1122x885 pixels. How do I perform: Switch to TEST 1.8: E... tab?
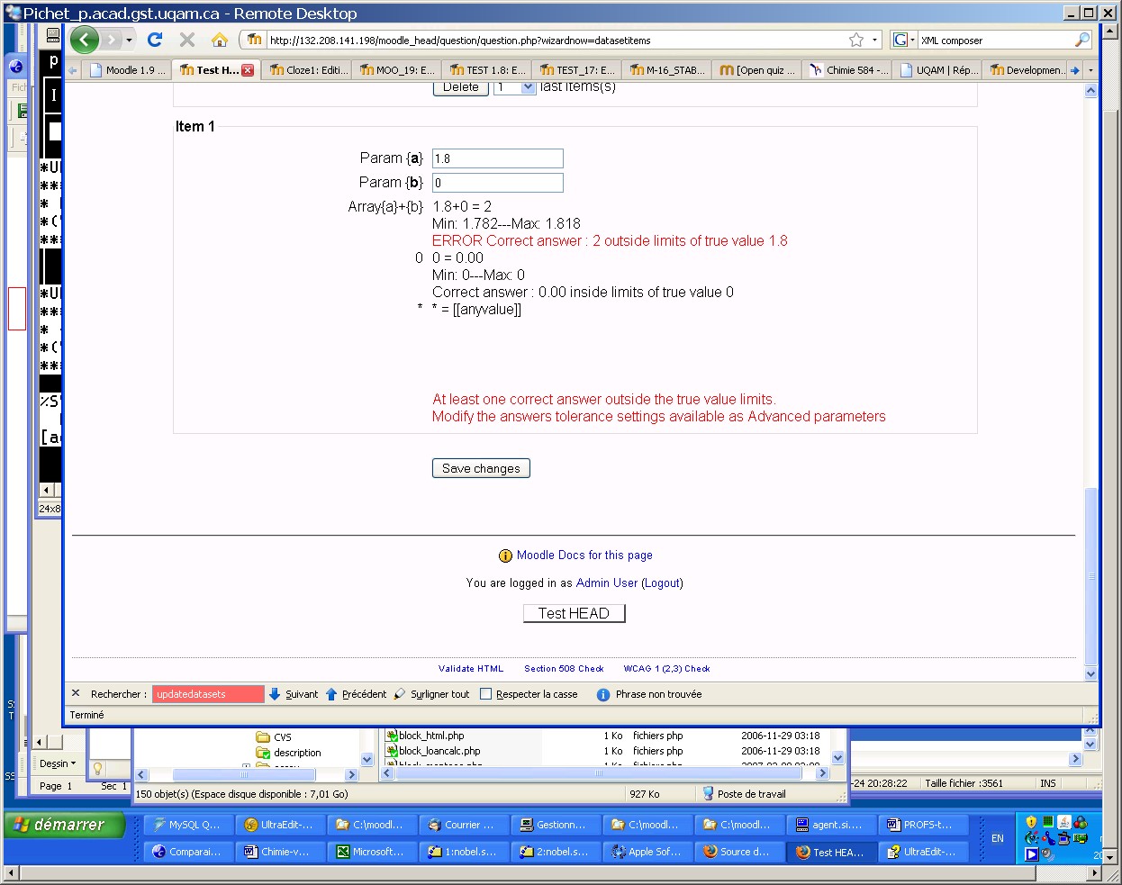[x=487, y=70]
